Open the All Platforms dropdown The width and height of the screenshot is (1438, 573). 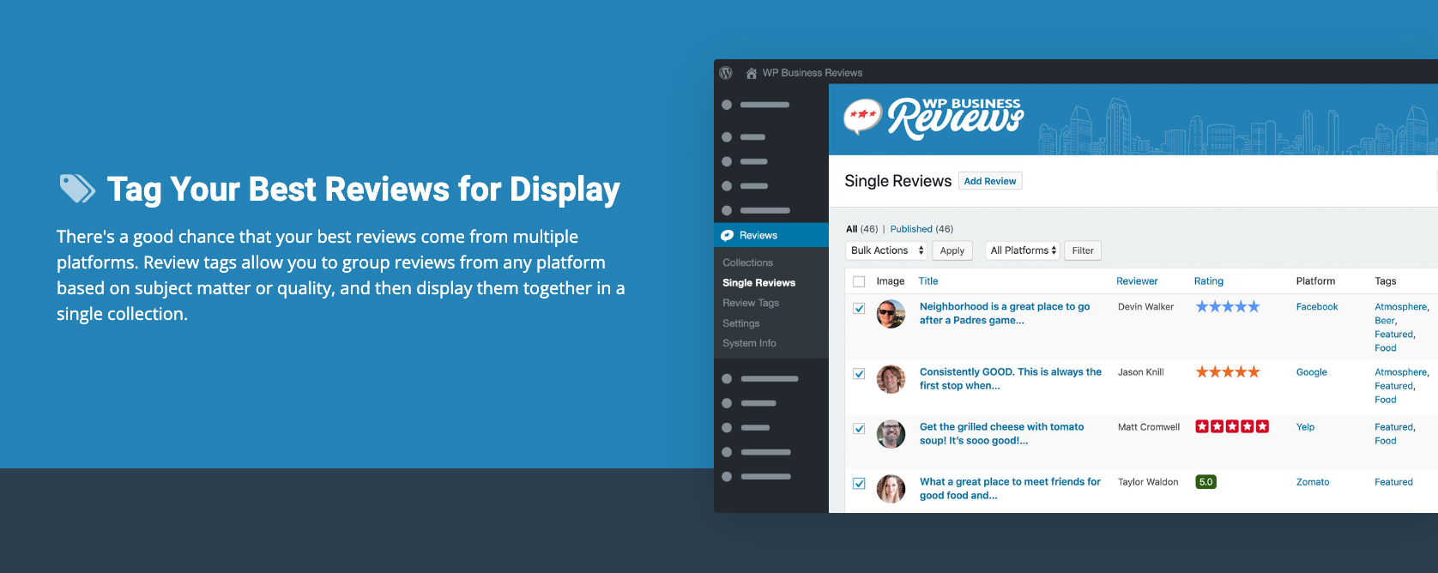[x=1023, y=250]
